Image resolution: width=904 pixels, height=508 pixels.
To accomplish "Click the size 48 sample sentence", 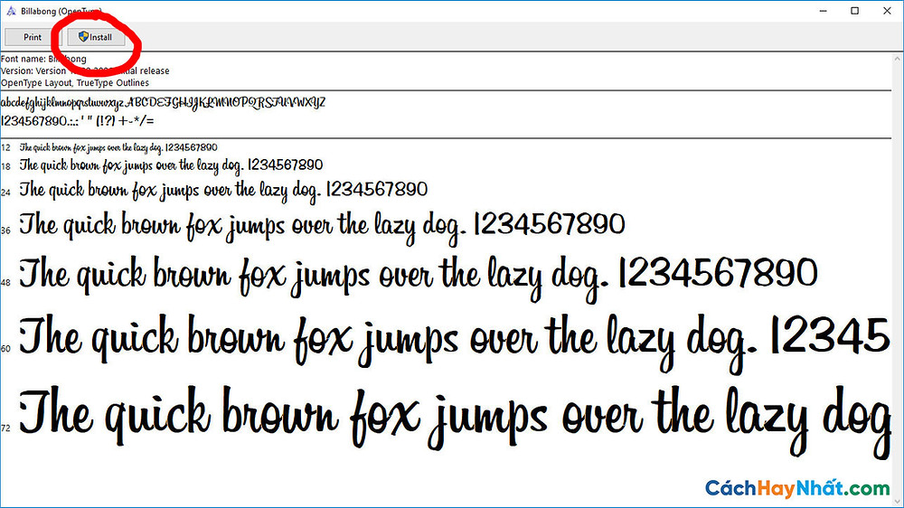I will click(418, 278).
